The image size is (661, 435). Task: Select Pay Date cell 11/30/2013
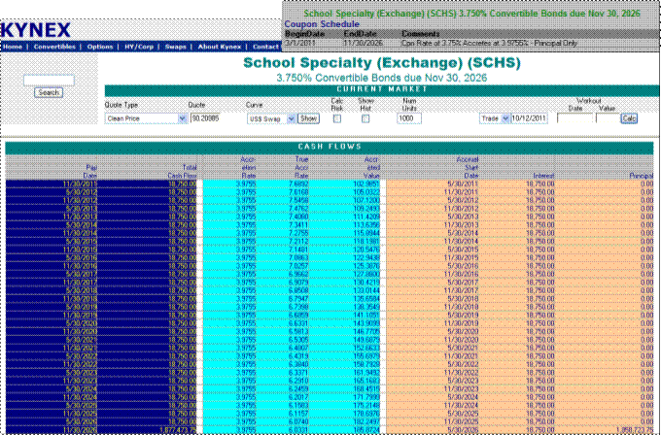pos(80,217)
